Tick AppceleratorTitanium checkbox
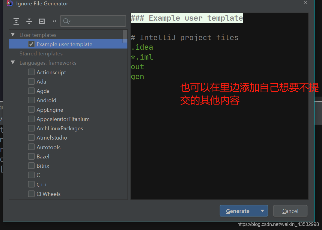Image resolution: width=322 pixels, height=230 pixels. (x=31, y=119)
